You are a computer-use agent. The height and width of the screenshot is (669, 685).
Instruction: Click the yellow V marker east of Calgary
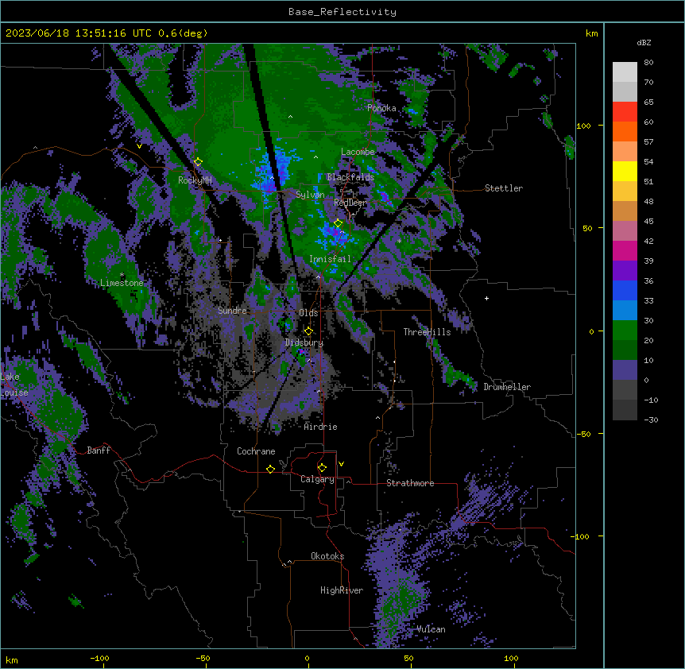pos(341,464)
